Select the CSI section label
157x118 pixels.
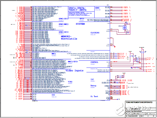53,95
